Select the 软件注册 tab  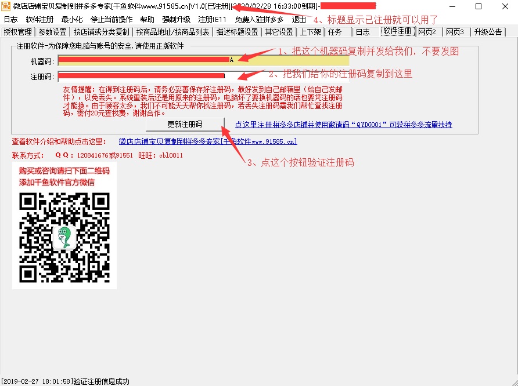(398, 31)
